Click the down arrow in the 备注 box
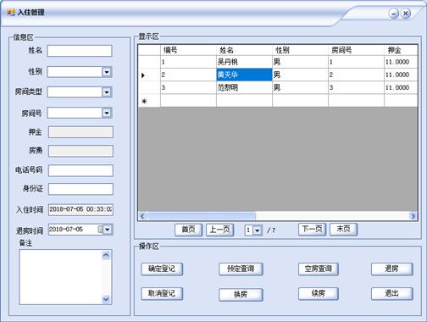 pyautogui.click(x=106, y=299)
